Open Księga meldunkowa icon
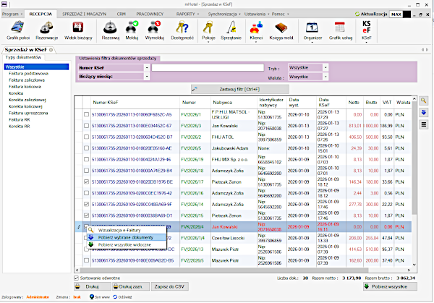 281,28
